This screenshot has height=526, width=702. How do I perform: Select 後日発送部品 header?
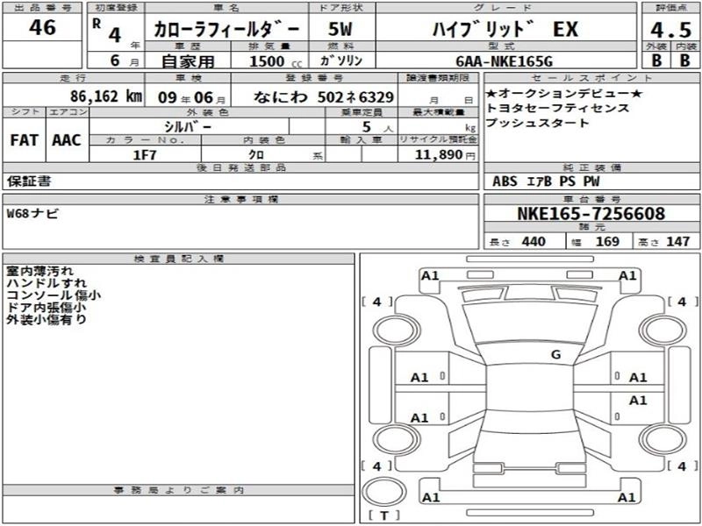coord(240,167)
